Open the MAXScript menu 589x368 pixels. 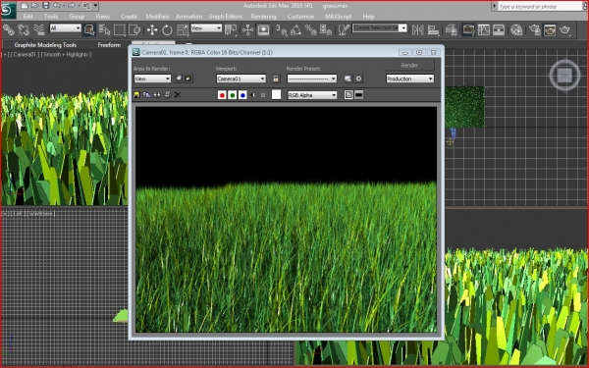pyautogui.click(x=338, y=17)
